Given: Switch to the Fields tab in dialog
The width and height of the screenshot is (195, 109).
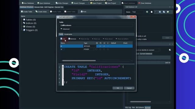Looking at the screenshot, I should [61, 34].
